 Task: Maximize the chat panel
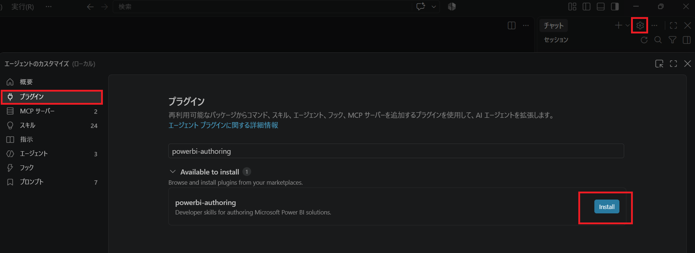(x=673, y=25)
